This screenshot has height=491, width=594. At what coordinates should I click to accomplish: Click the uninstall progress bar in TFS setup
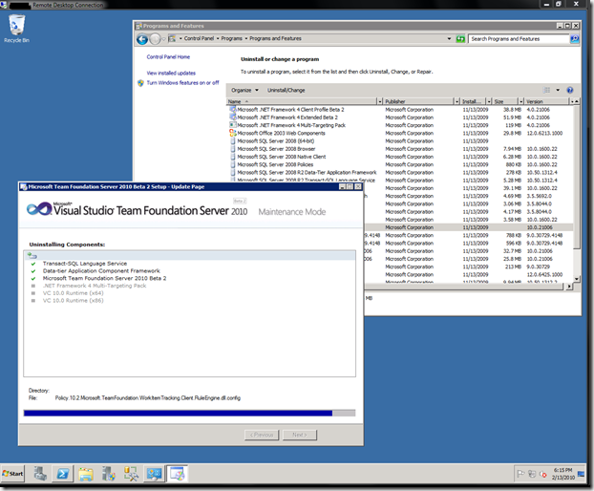(189, 413)
